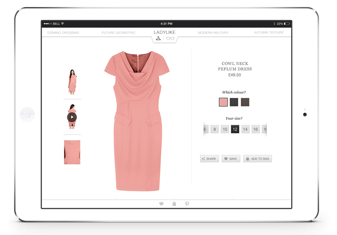337x235 pixels.
Task: Select the hanger clothing view icon
Action: [158, 38]
